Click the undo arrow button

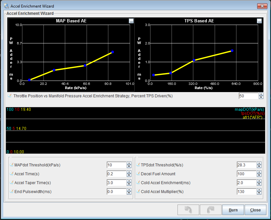(188, 210)
